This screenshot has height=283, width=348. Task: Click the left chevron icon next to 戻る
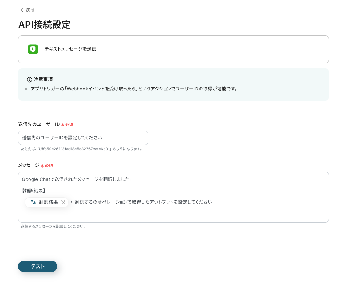pos(22,10)
